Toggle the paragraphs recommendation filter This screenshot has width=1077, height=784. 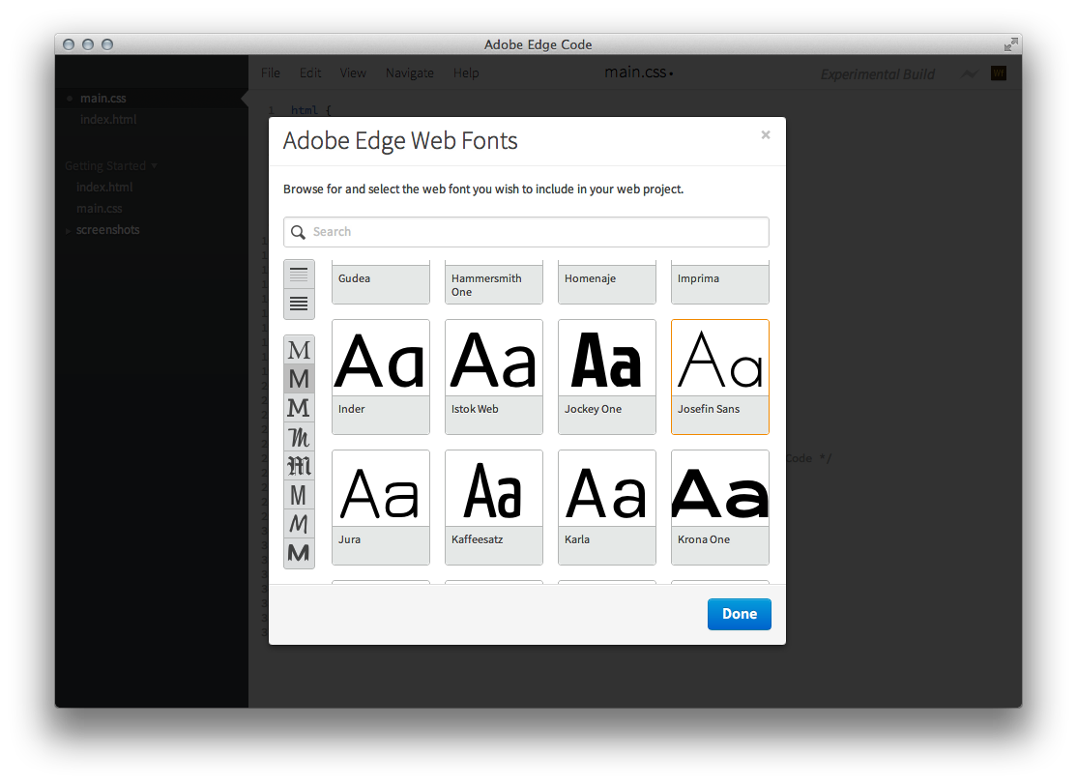[299, 303]
